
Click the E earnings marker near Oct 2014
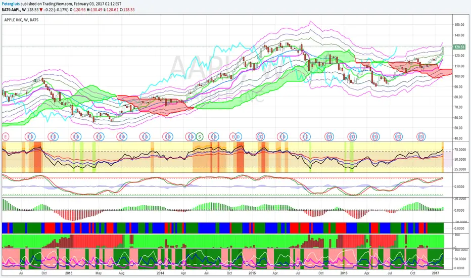232,137
